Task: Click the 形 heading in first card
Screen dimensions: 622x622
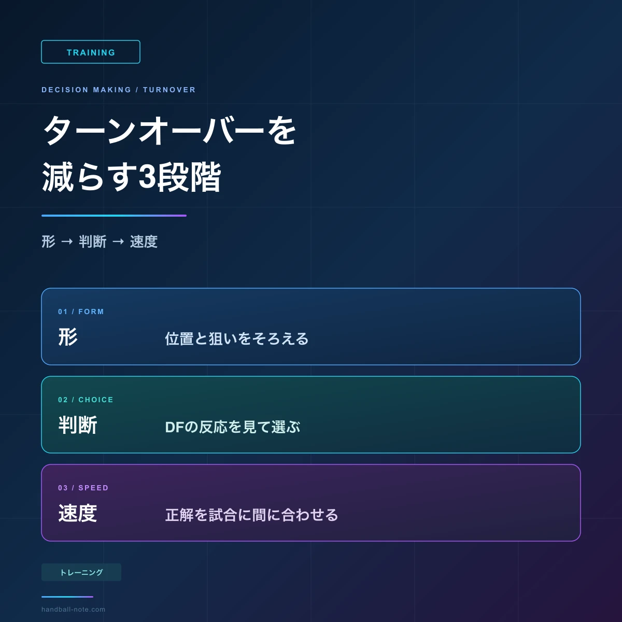Action: [68, 337]
